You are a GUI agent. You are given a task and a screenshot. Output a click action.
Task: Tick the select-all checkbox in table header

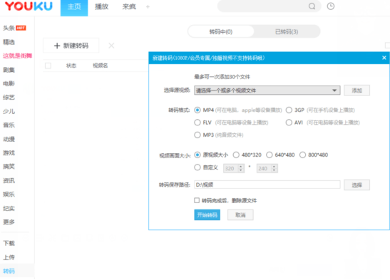coord(48,66)
